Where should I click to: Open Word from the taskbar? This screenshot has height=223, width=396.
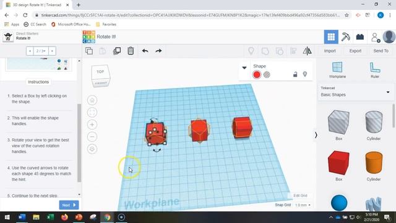[22, 217]
